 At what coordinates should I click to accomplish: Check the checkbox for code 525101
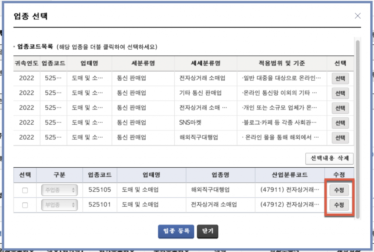click(25, 205)
